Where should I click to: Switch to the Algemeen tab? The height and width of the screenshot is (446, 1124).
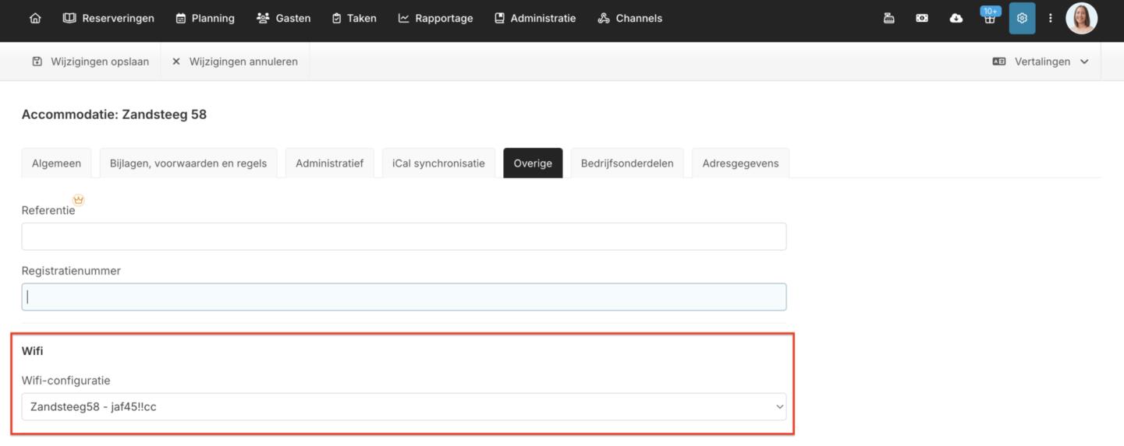click(56, 163)
